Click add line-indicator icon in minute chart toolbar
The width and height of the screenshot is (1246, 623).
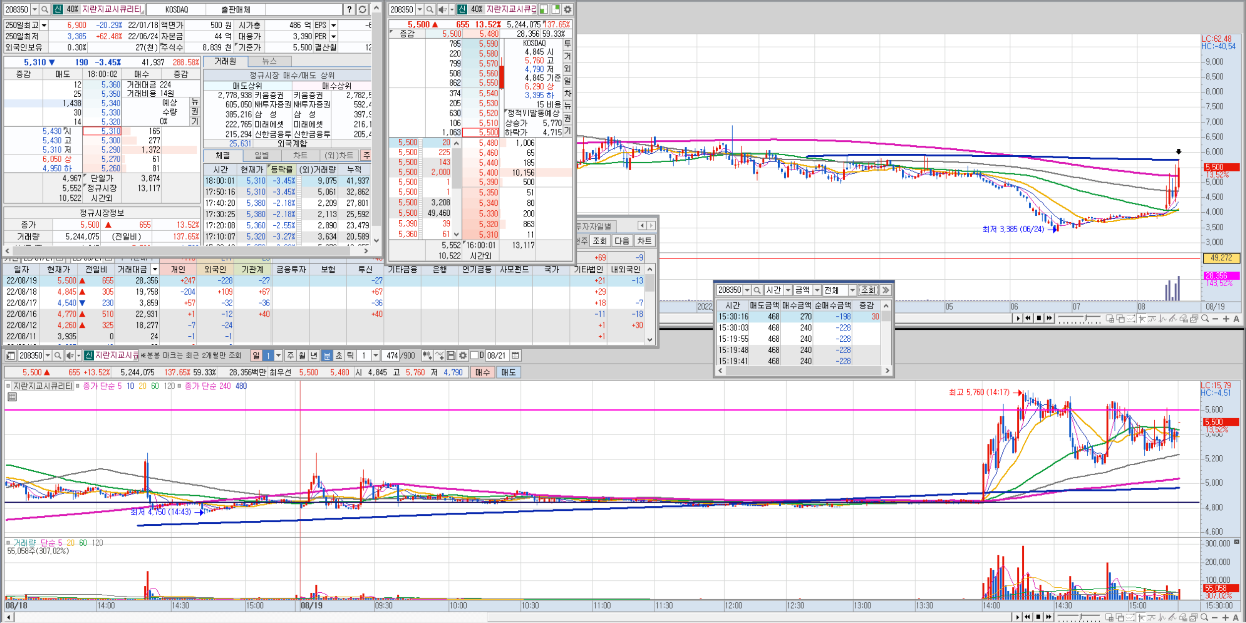point(439,355)
